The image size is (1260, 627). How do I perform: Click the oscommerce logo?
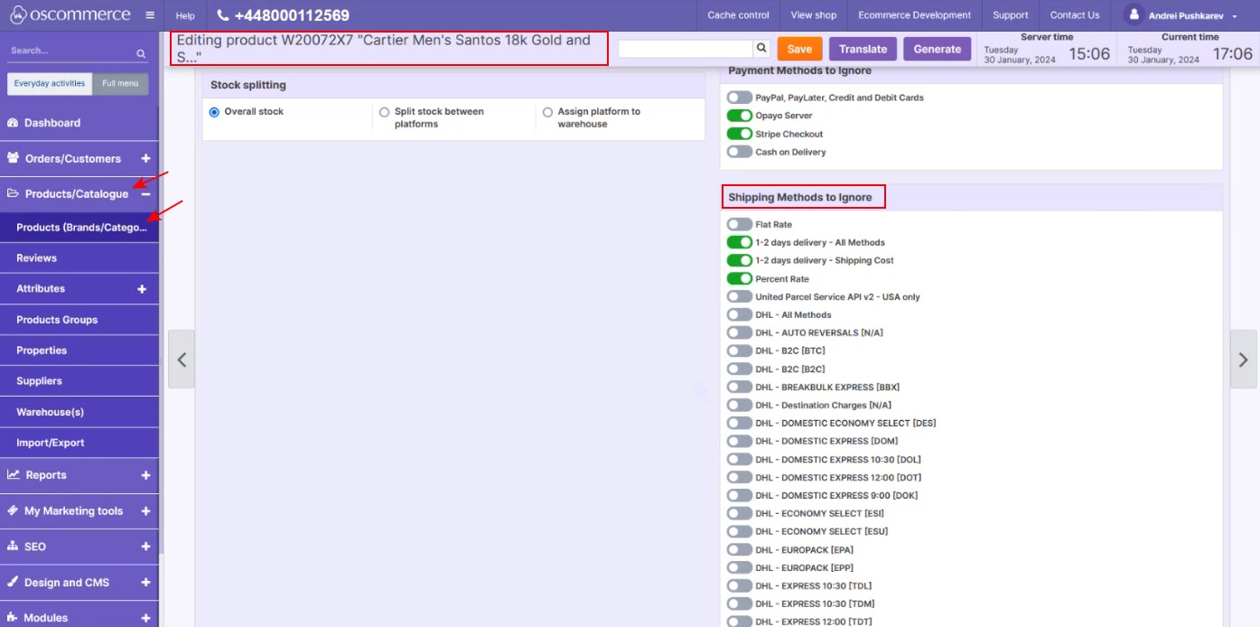tap(71, 15)
